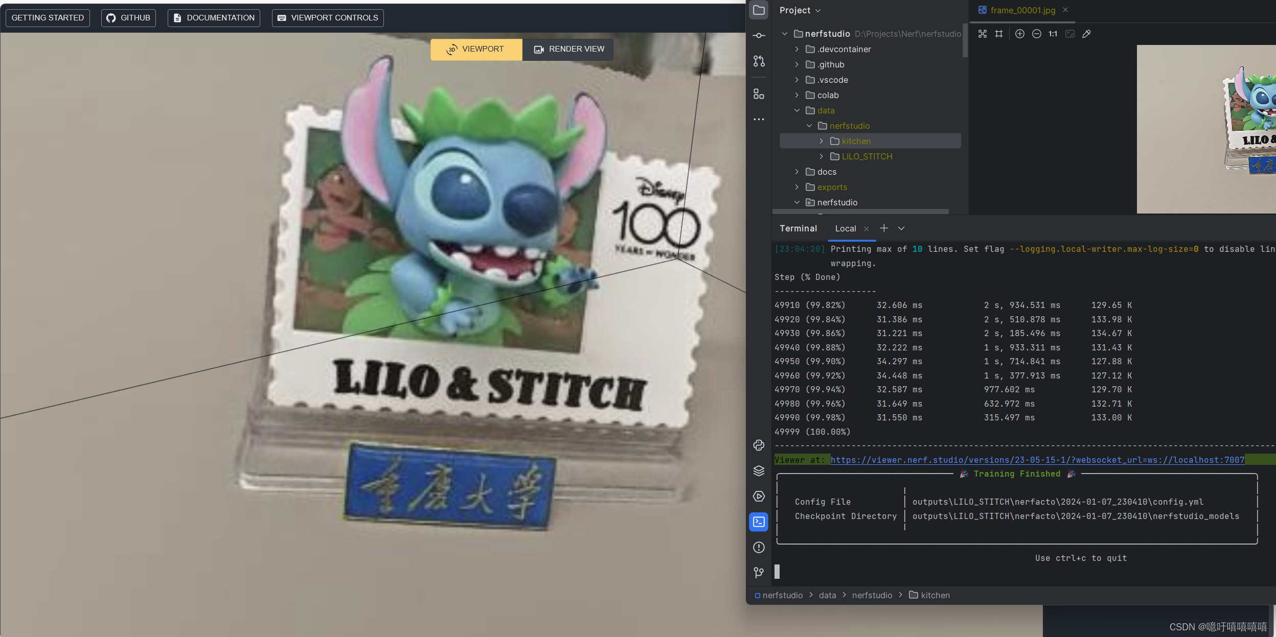
Task: Click the Terminal panel title
Action: click(798, 228)
